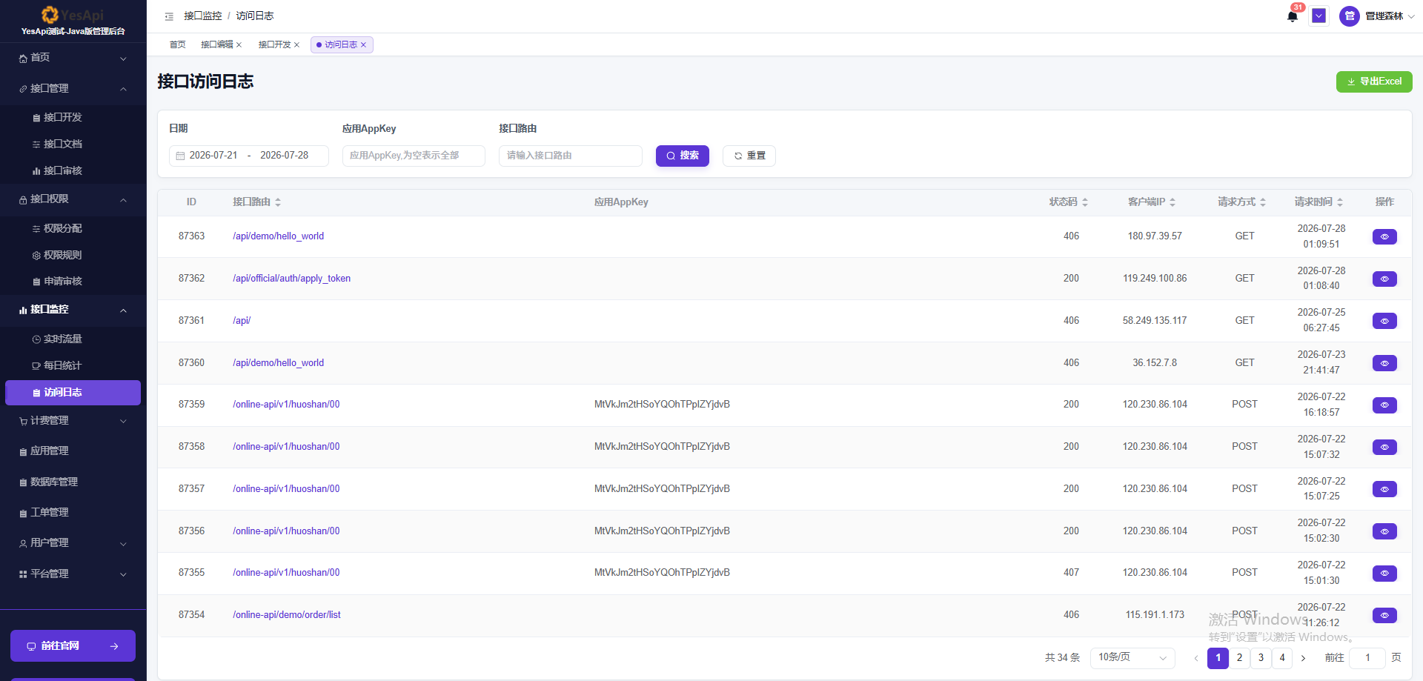The image size is (1423, 681).
Task: View details for log 87357
Action: tap(1384, 489)
